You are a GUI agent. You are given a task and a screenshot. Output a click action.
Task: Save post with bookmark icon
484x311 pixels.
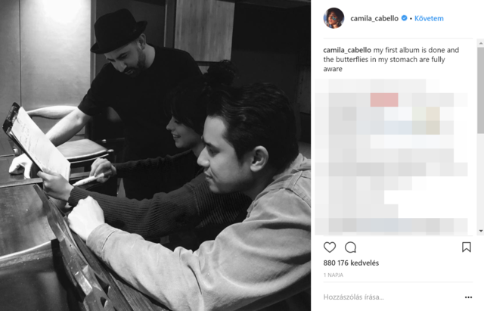point(466,247)
